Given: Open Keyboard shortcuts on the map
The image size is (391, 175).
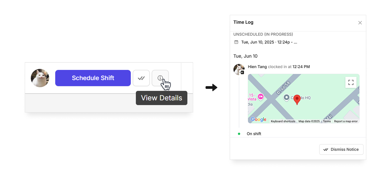Looking at the screenshot, I should (x=283, y=121).
